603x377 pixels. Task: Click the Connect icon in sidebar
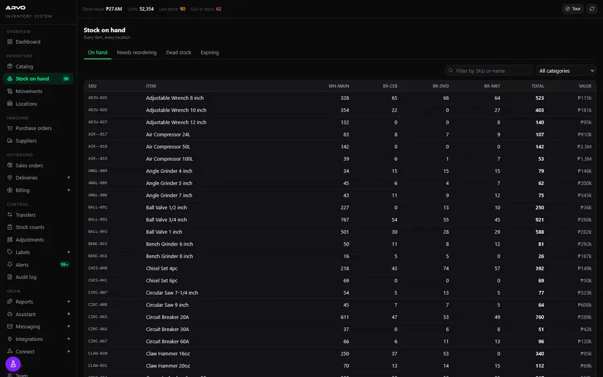[10, 352]
